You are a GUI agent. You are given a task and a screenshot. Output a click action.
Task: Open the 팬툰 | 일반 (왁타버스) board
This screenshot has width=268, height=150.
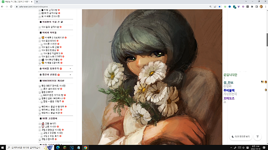[x=52, y=98]
